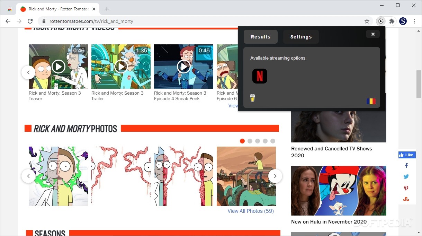Open a new browser tab

(107, 9)
